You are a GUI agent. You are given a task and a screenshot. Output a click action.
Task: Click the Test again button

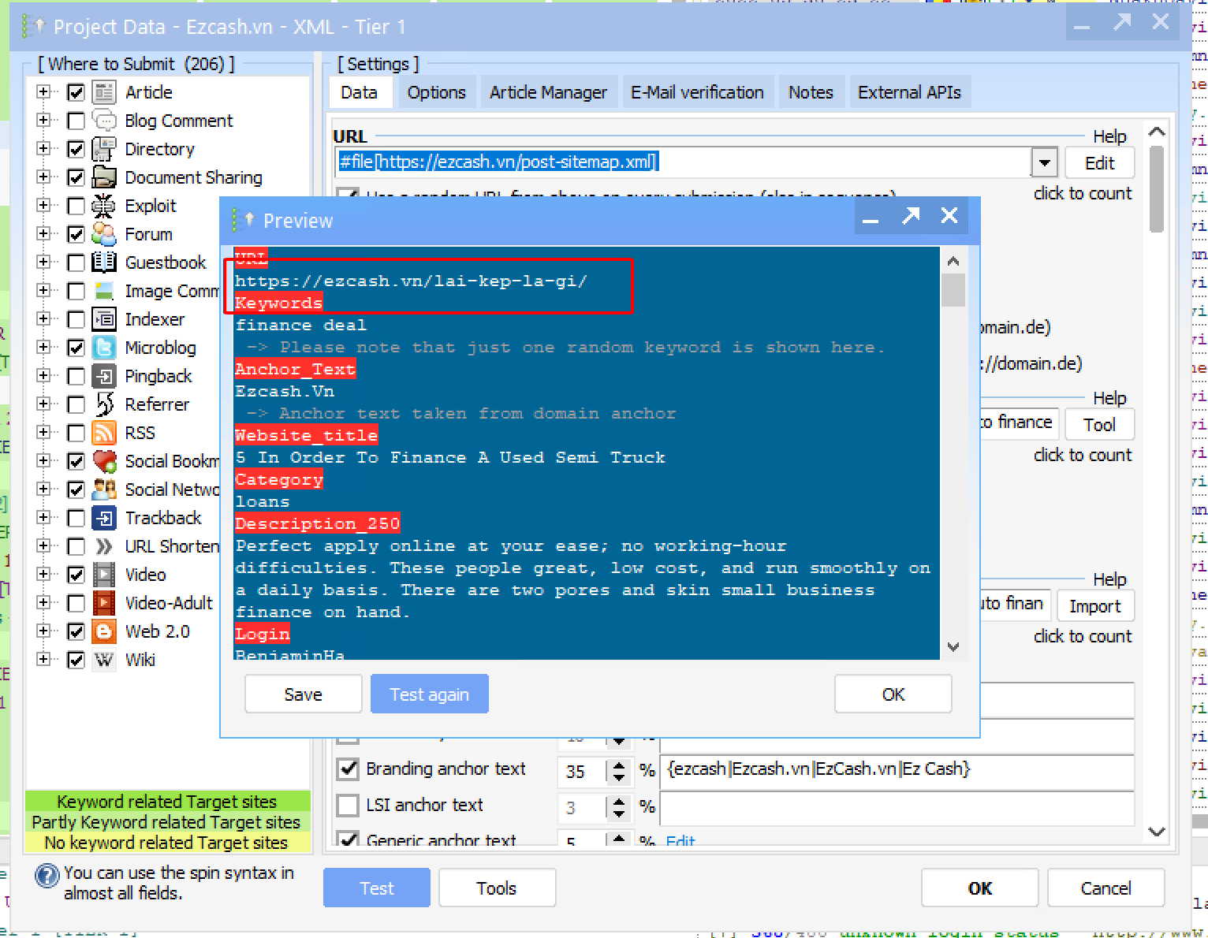coord(430,694)
